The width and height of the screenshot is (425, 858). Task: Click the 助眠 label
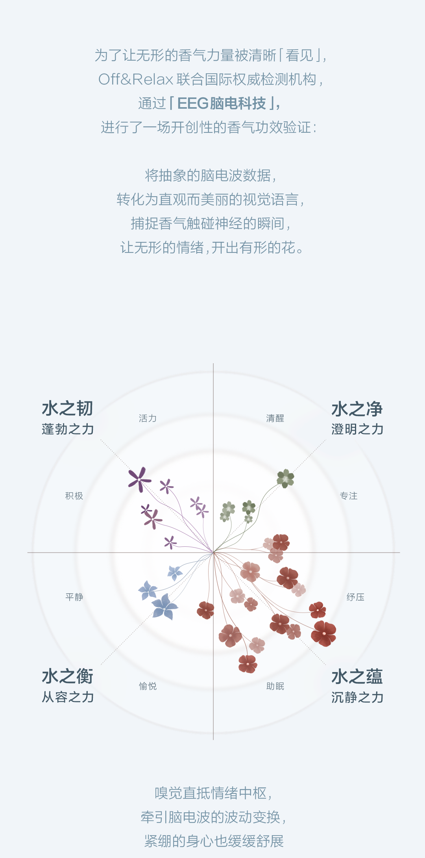275,686
